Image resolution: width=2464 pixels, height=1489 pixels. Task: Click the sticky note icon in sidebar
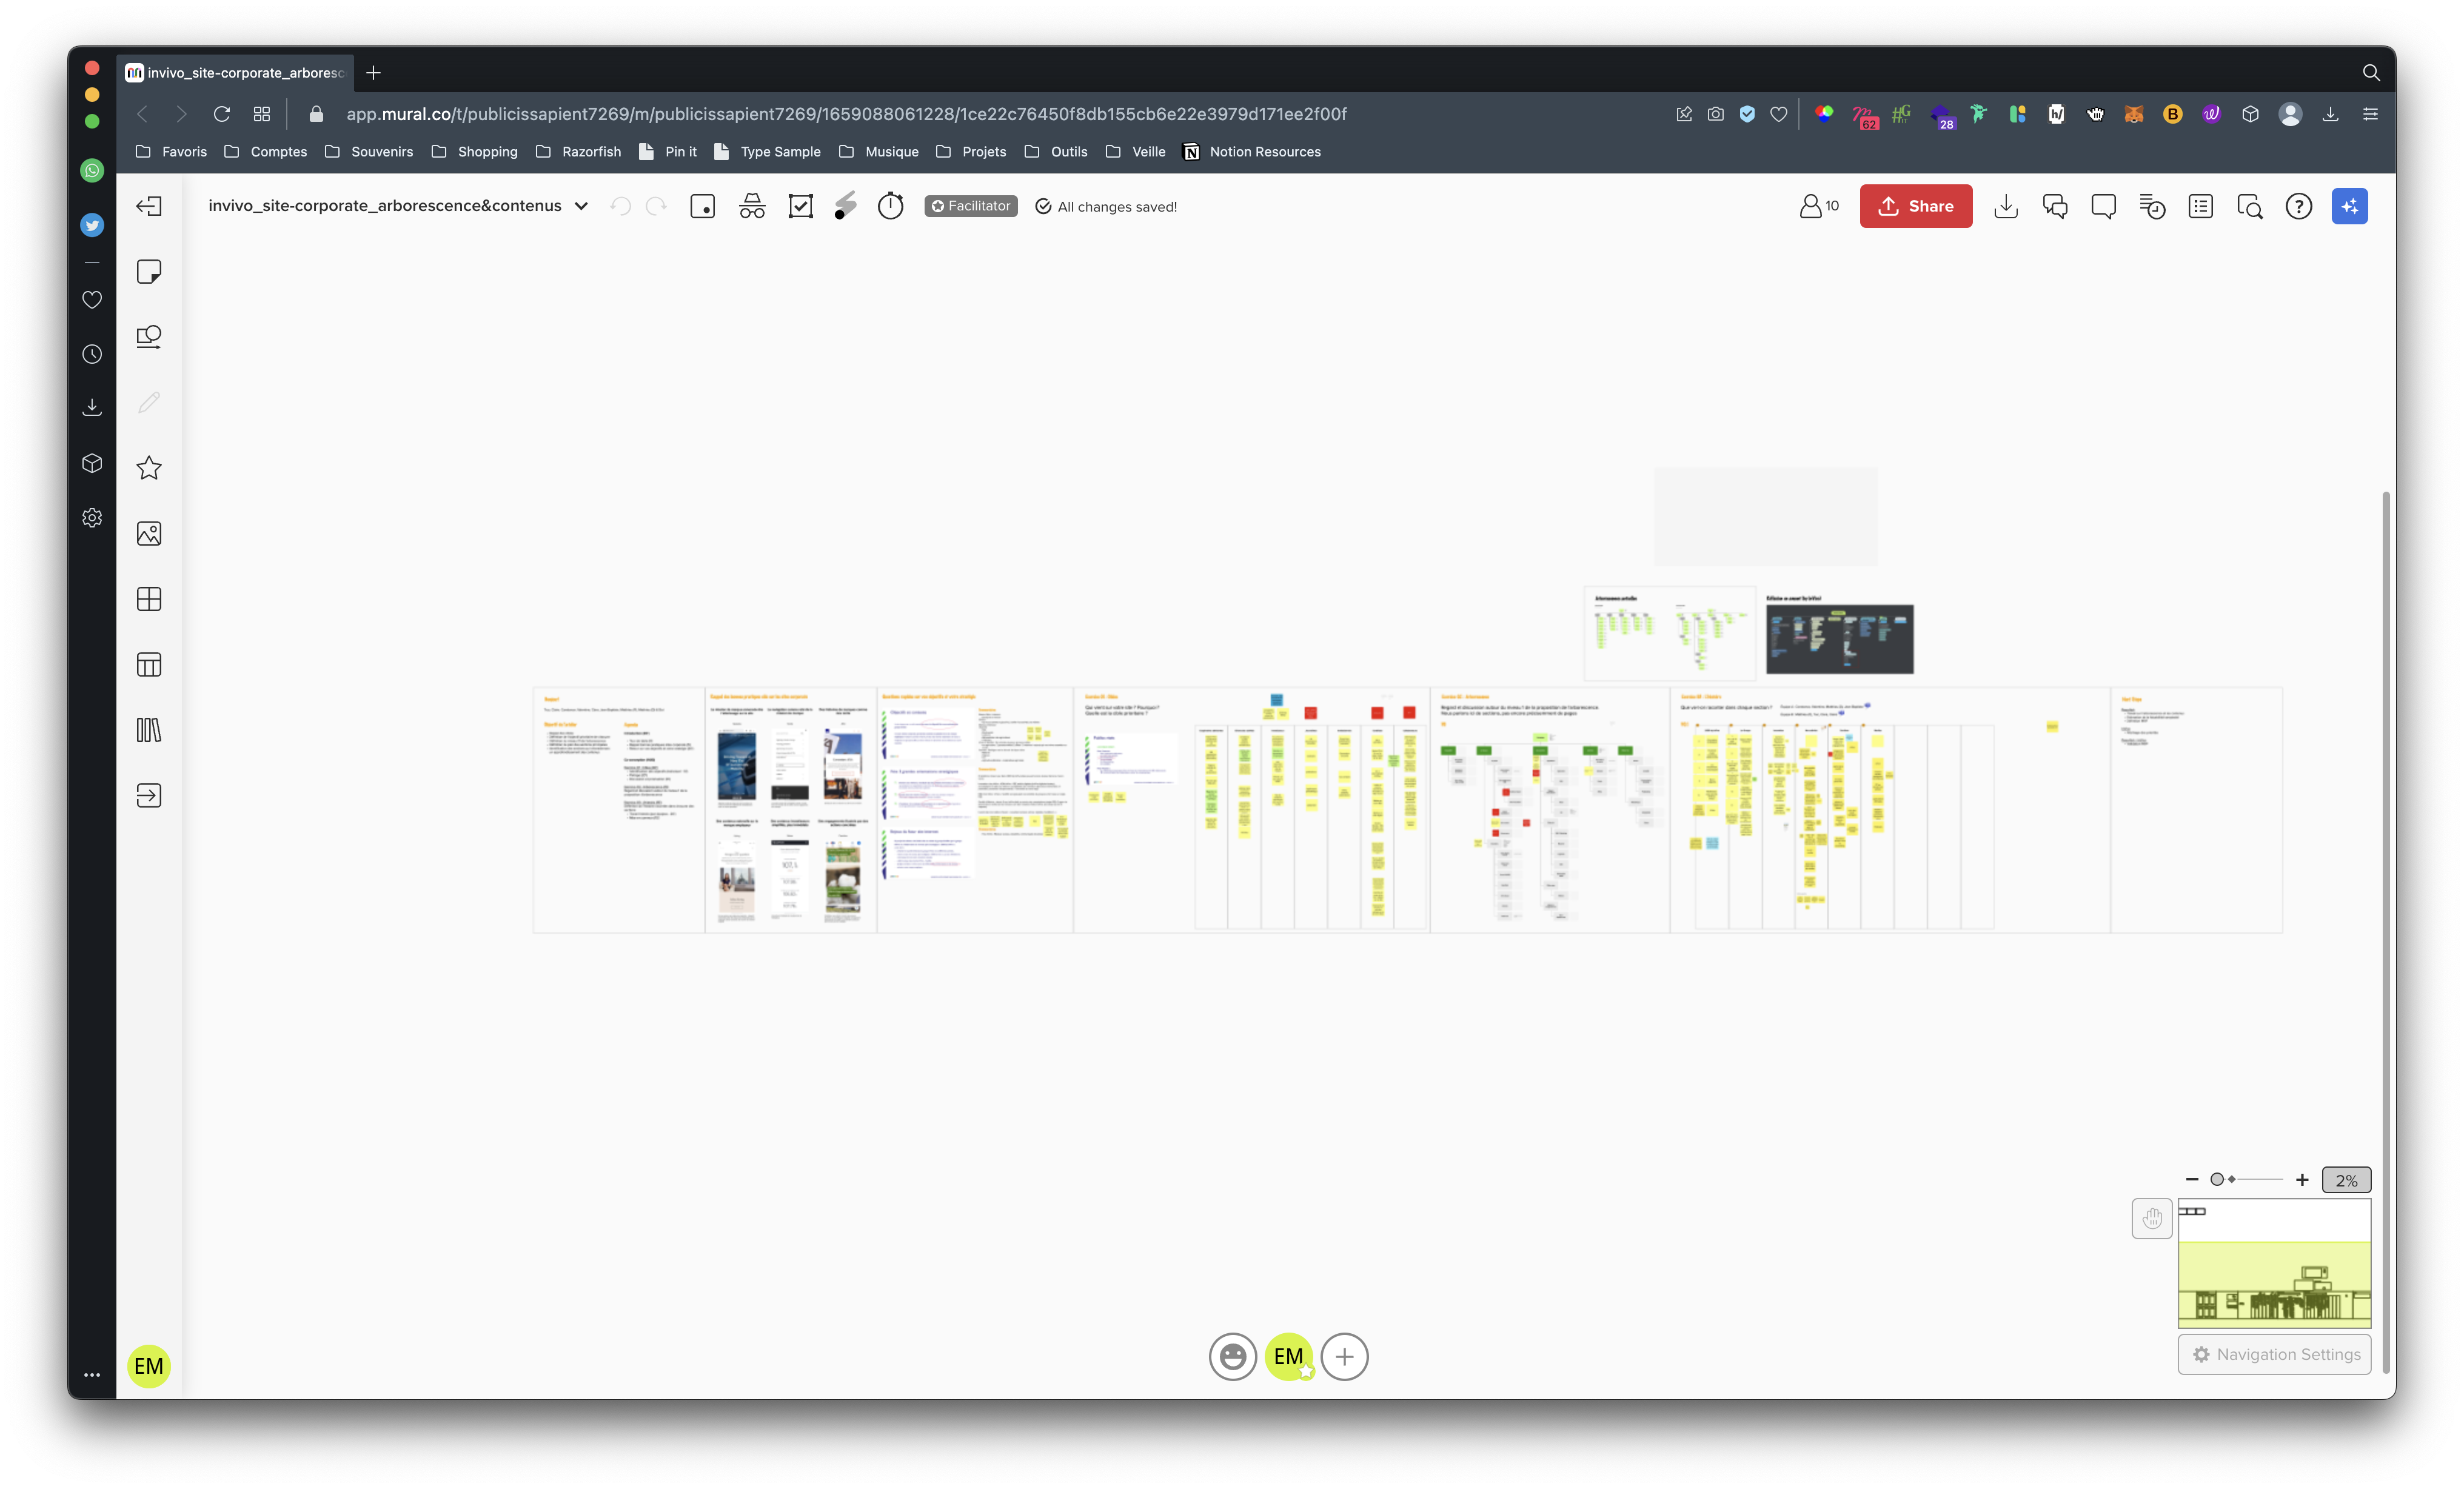pyautogui.click(x=150, y=271)
